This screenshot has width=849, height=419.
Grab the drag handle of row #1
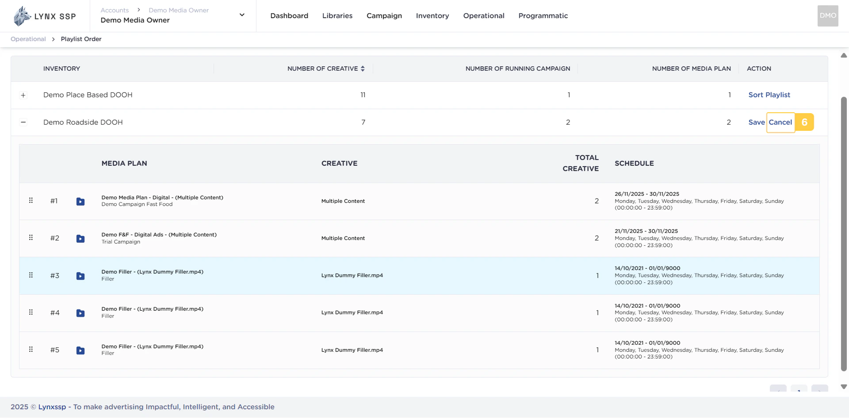pyautogui.click(x=31, y=201)
